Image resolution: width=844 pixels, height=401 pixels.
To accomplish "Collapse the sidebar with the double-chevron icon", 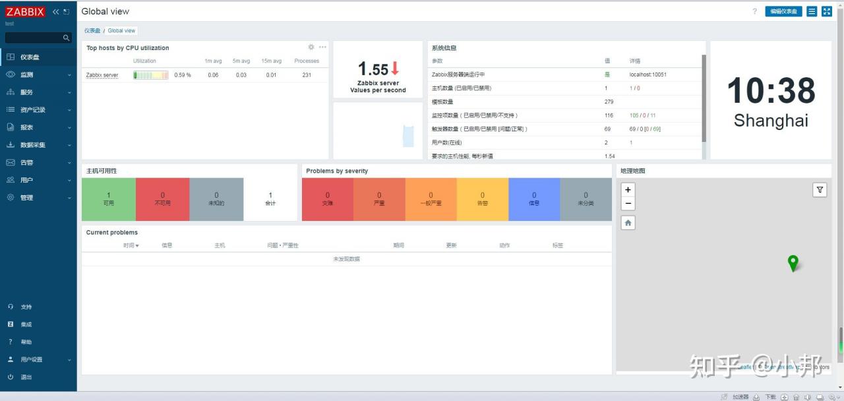I will coord(55,12).
